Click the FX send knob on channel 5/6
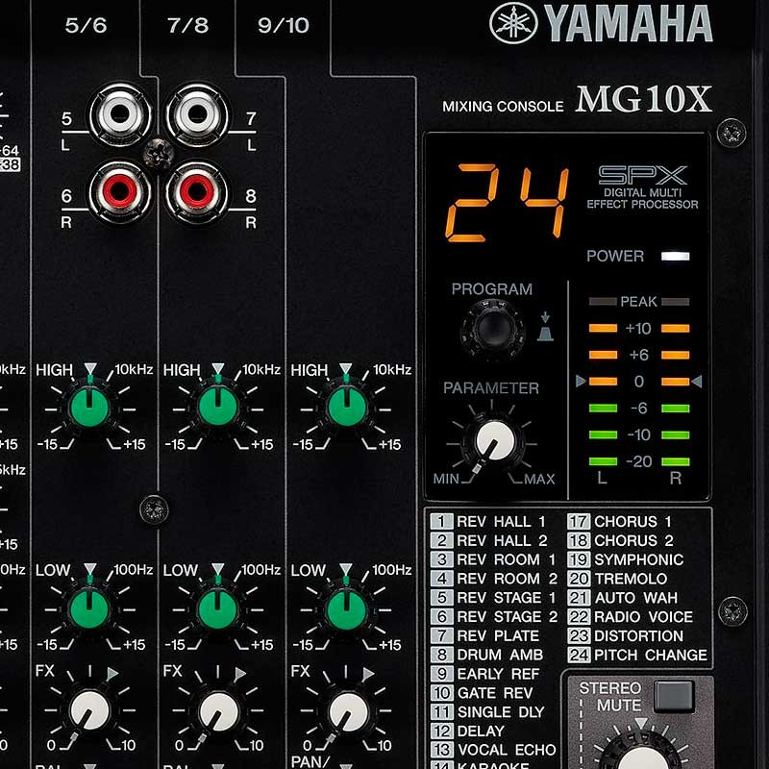 (x=89, y=710)
